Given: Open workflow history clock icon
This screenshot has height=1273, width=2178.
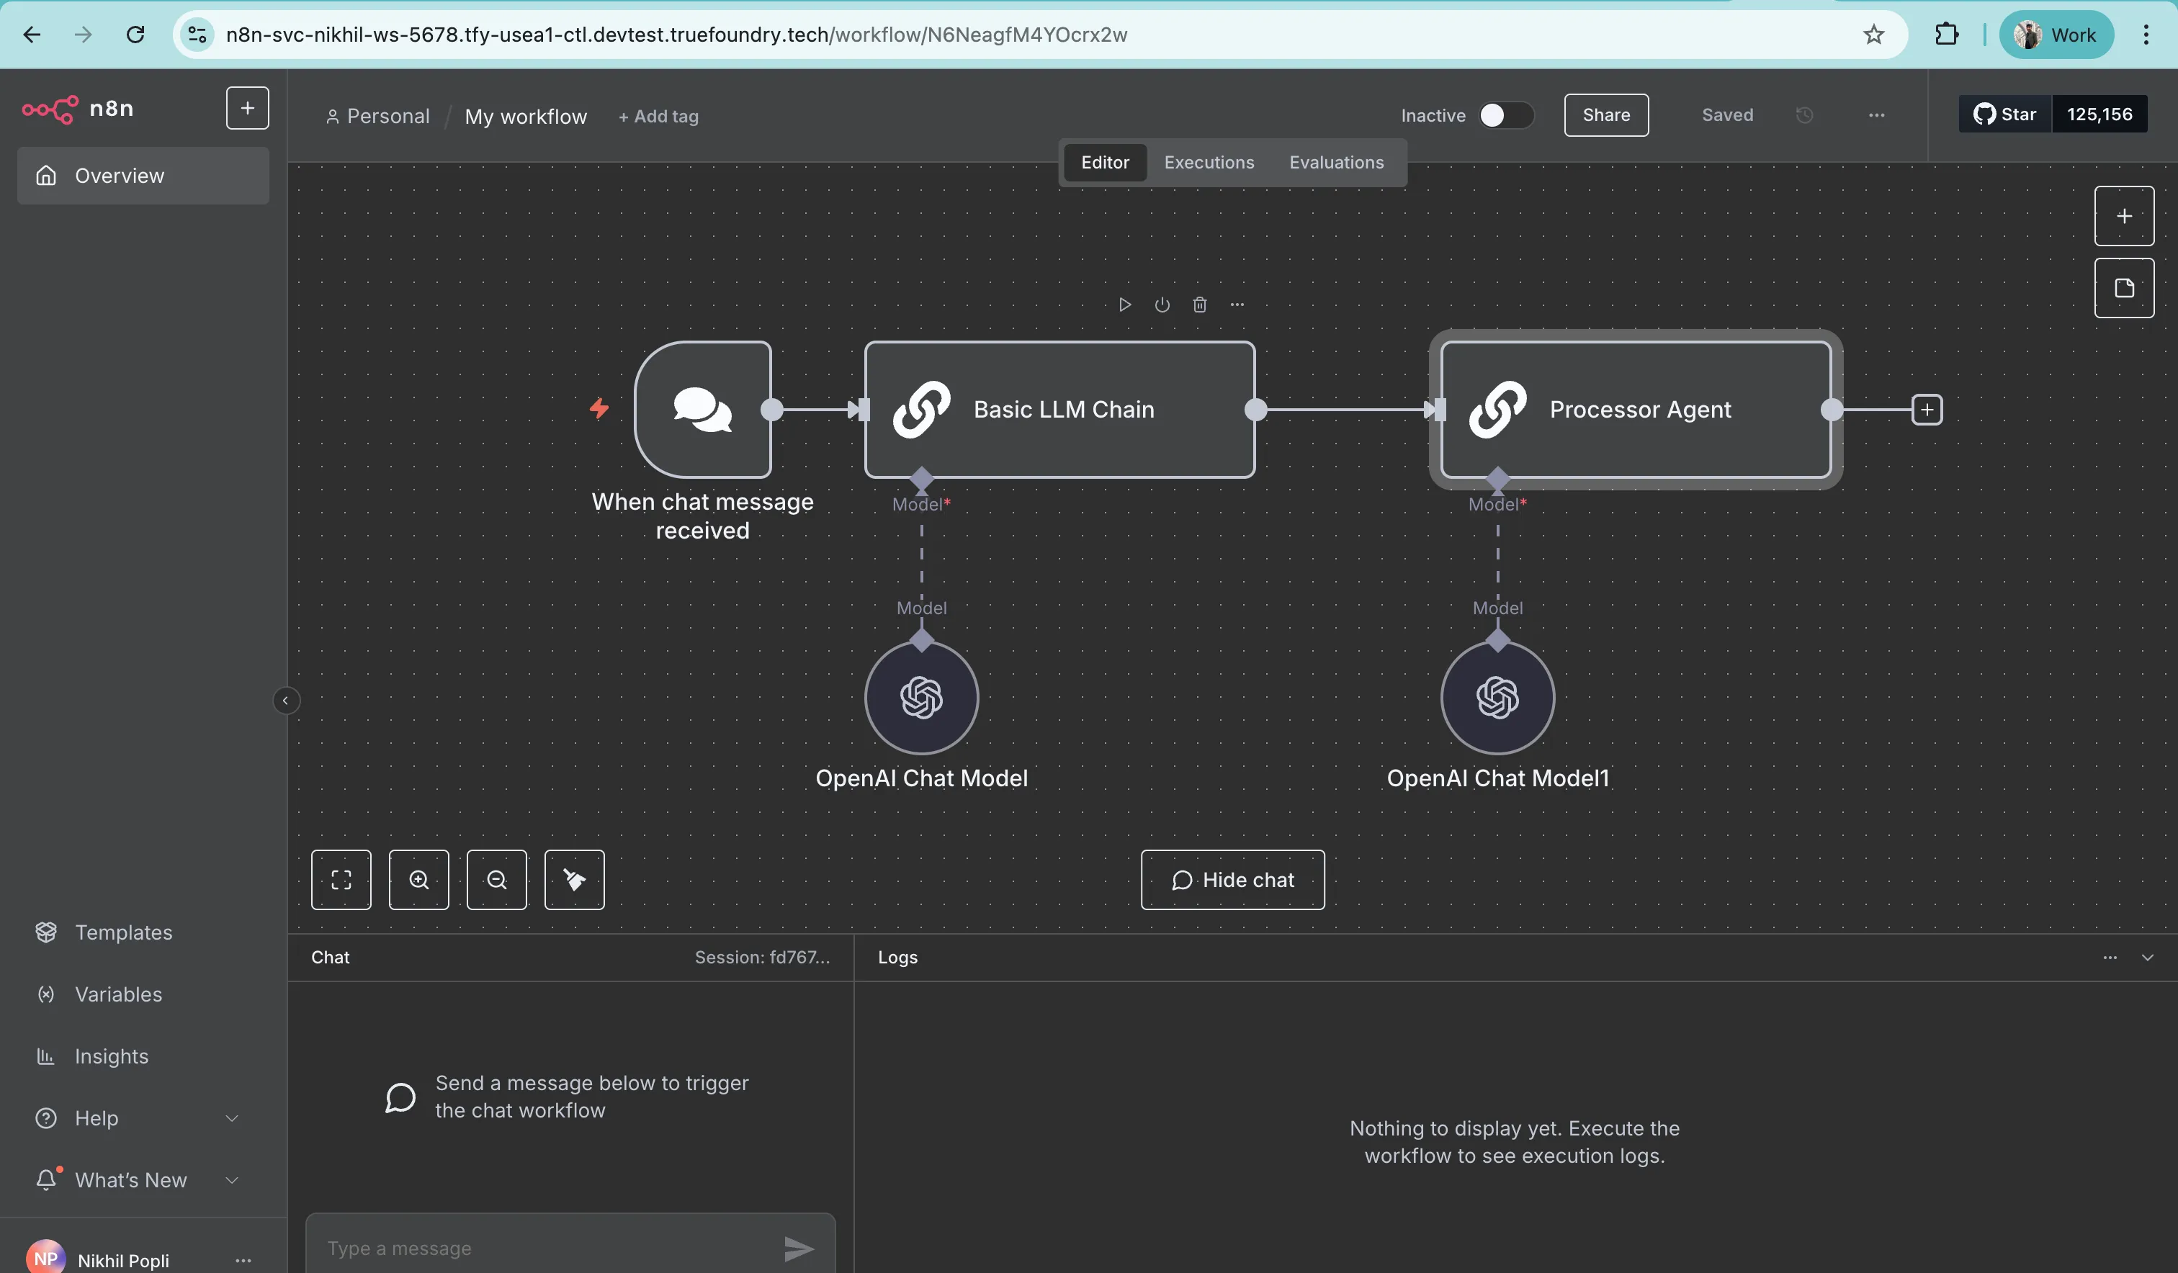Looking at the screenshot, I should point(1803,115).
